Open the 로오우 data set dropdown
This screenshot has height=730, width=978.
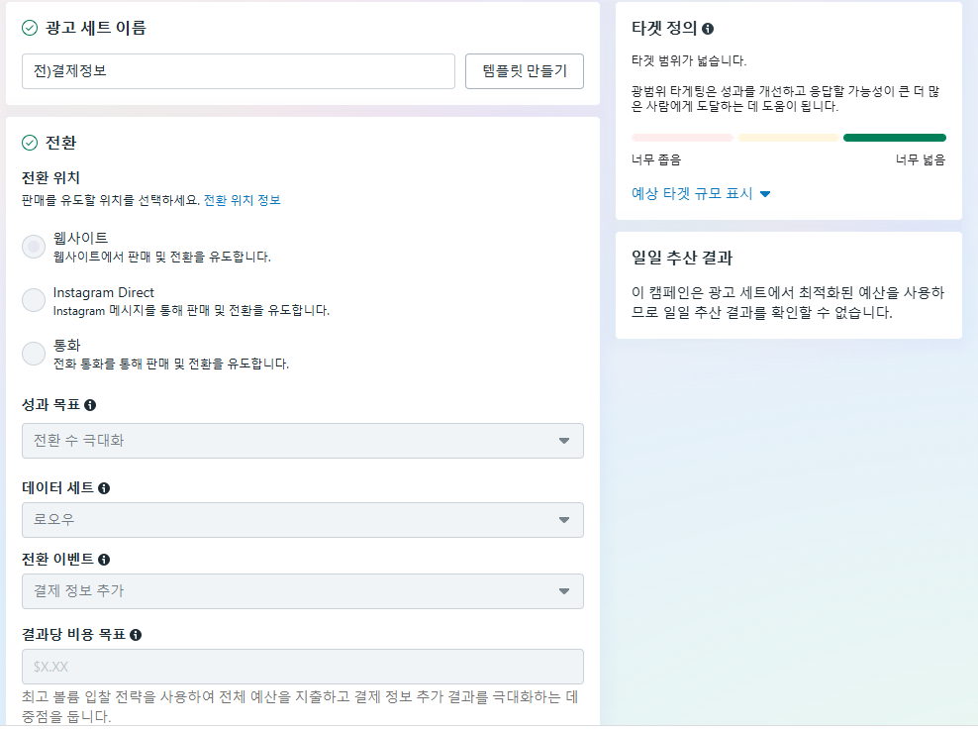[x=303, y=520]
